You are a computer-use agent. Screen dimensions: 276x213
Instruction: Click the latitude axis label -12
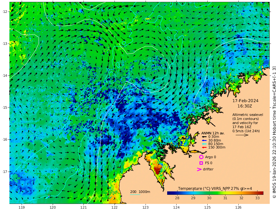click(x=5, y=12)
